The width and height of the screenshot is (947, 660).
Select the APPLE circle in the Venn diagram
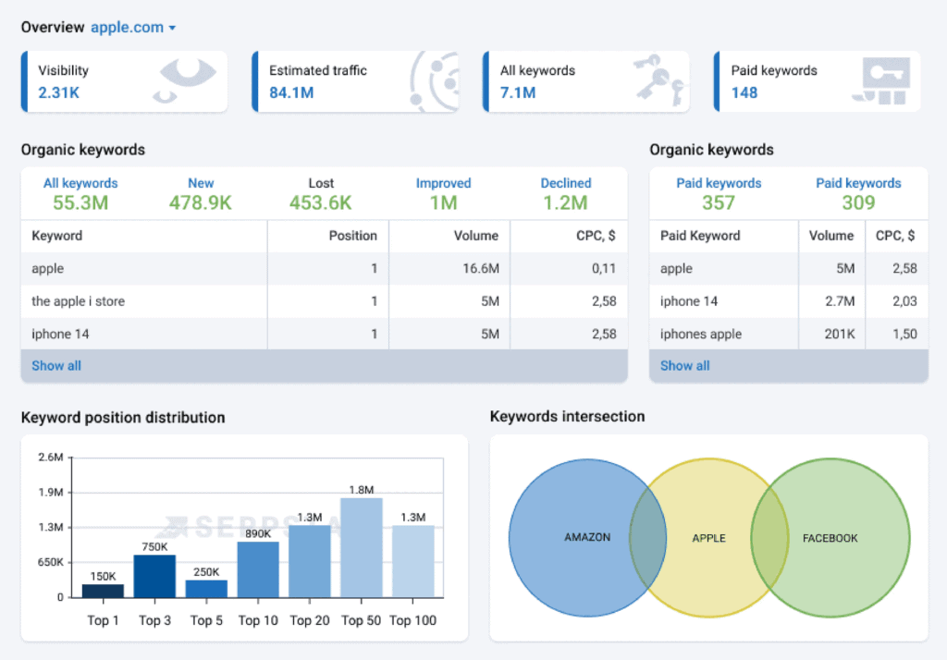pos(708,537)
